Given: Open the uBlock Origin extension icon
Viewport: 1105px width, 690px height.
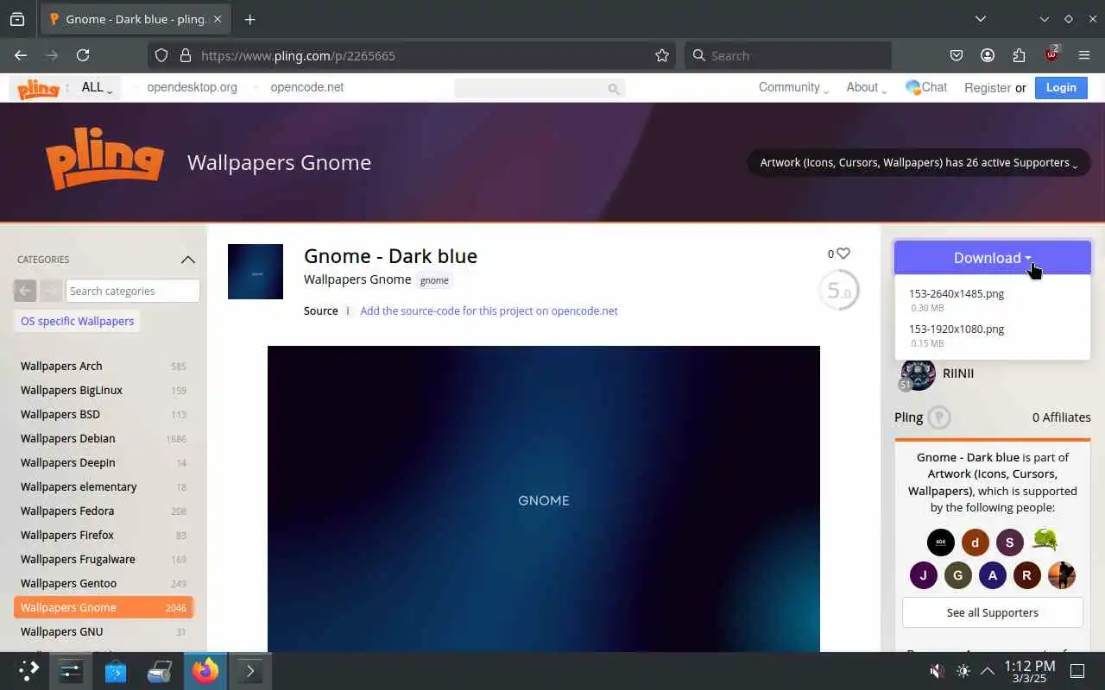Looking at the screenshot, I should click(1051, 54).
